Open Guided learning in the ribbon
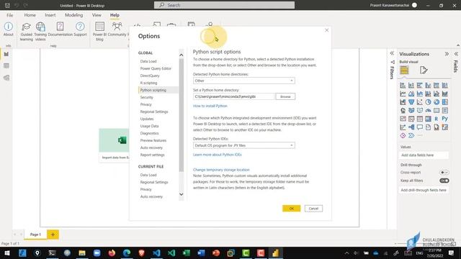This screenshot has height=259, width=461. (x=26, y=32)
